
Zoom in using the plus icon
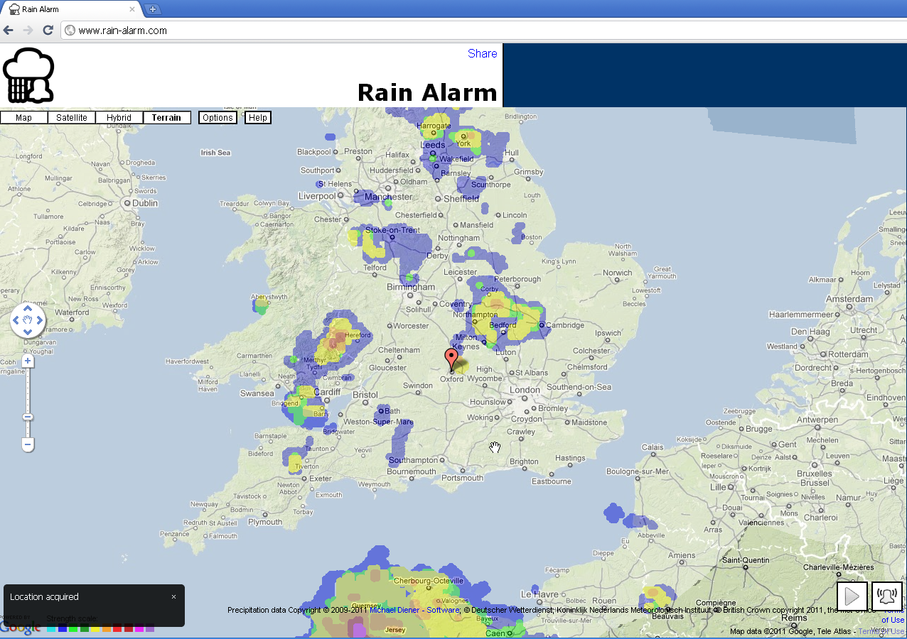click(27, 361)
